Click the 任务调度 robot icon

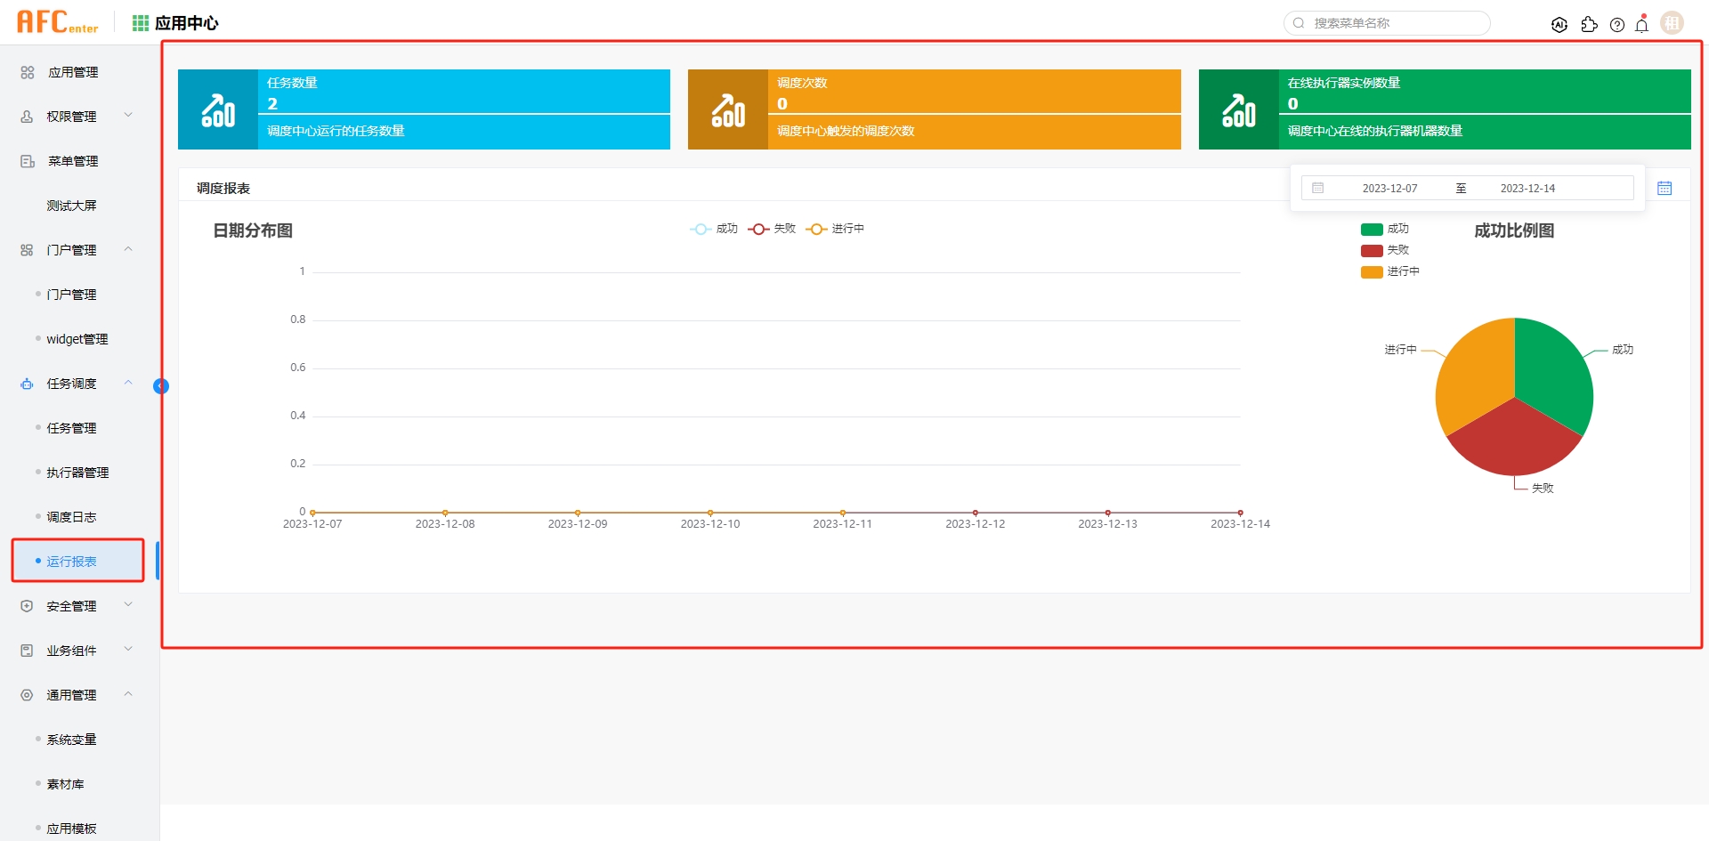27,384
